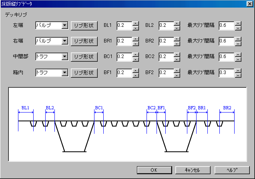The width and height of the screenshot is (255, 179).
Task: Click 最大リブ間隔 field in 左端 row
Action: [x=227, y=26]
